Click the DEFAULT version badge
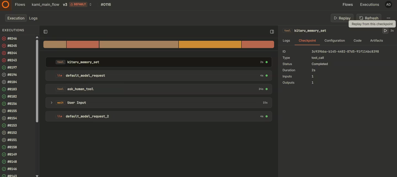 point(78,4)
